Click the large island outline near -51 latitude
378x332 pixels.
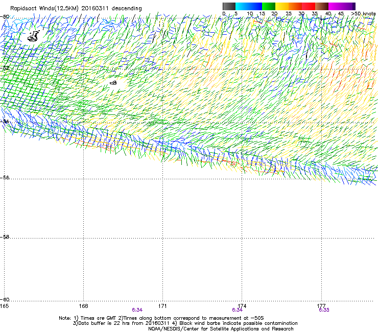34,36
